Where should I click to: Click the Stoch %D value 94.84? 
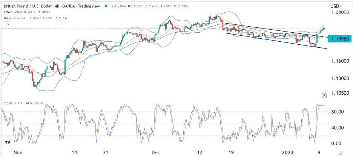[39, 103]
